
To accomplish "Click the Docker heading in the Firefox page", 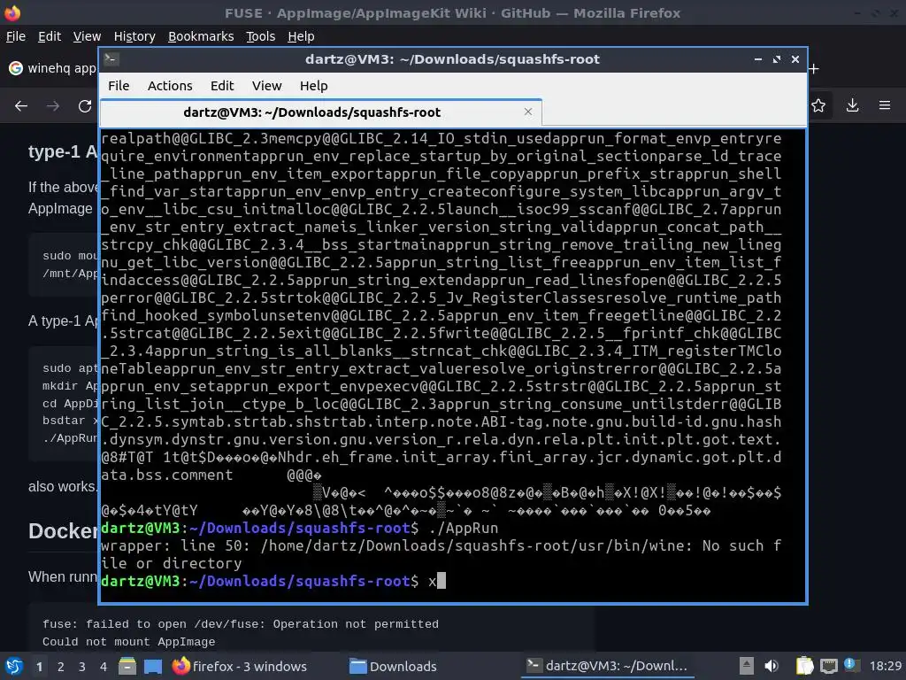I will coord(63,531).
